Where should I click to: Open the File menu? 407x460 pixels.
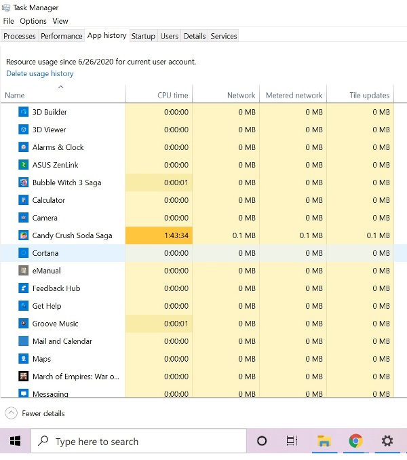pos(9,21)
